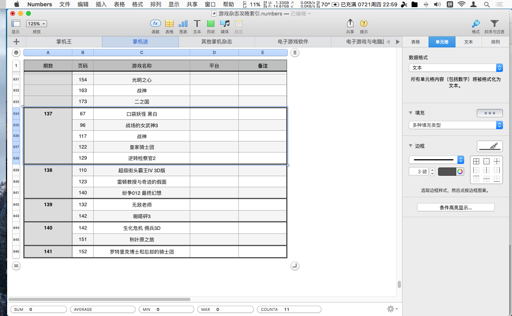Apply outside borders pattern
The image size is (512, 316).
coord(486,161)
